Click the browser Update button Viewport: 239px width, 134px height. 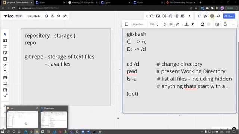pos(231,8)
